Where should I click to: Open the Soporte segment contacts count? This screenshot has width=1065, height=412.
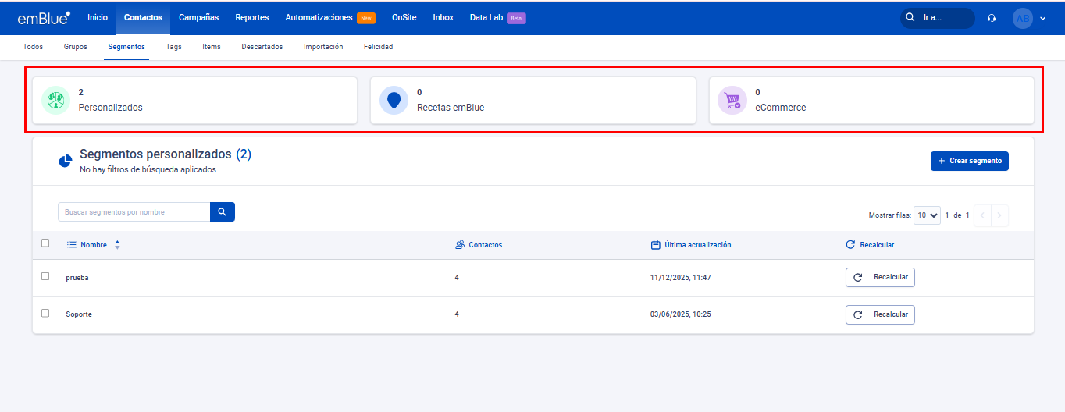point(457,314)
